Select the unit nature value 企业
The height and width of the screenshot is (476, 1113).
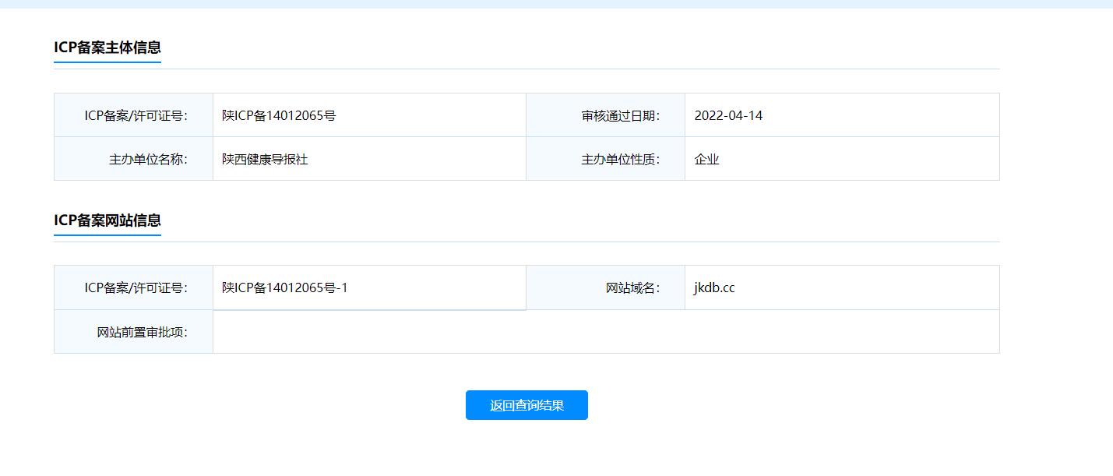click(x=706, y=157)
